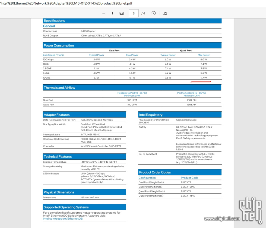266x228 pixels.
Task: Click the 10GbE row label
Action: coord(47,78)
